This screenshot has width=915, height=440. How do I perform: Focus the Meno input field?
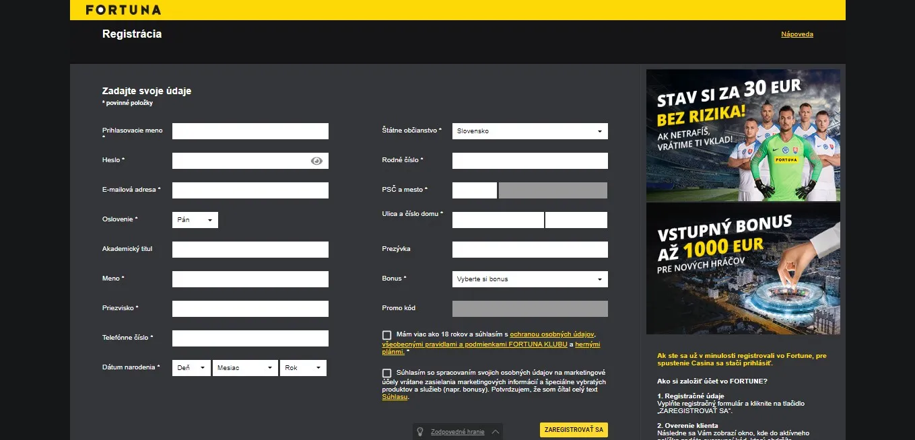pos(250,279)
